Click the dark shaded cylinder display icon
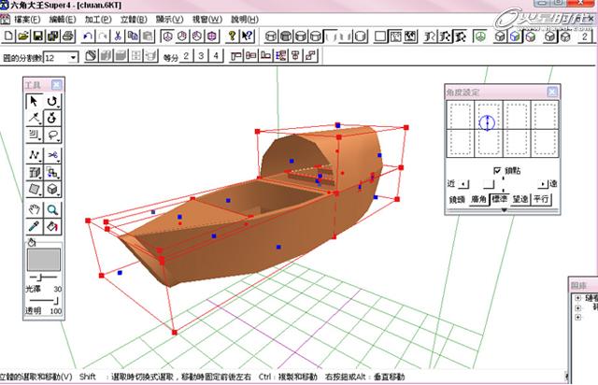Image resolution: width=598 pixels, height=385 pixels. 286,36
